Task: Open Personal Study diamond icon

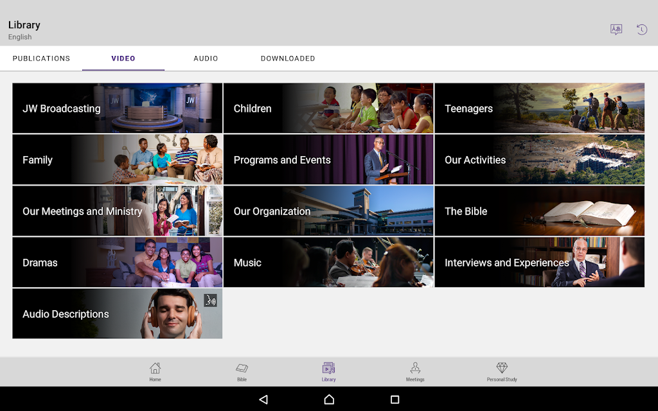Action: (x=502, y=371)
